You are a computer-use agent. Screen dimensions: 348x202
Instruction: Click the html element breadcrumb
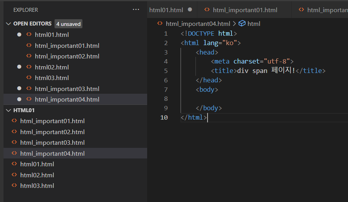pyautogui.click(x=254, y=24)
